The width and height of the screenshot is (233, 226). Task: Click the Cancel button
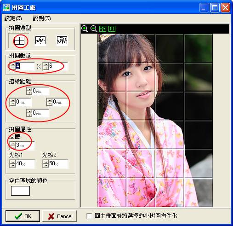[59, 216]
